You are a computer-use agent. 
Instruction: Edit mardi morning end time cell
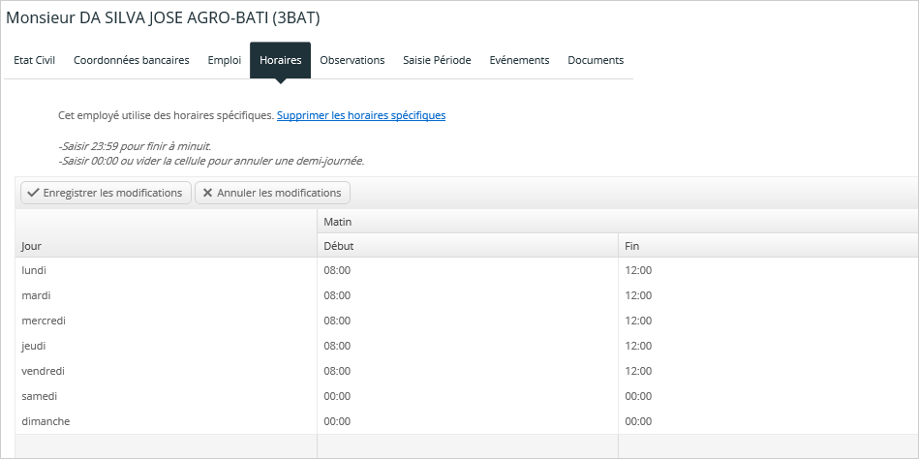click(768, 295)
